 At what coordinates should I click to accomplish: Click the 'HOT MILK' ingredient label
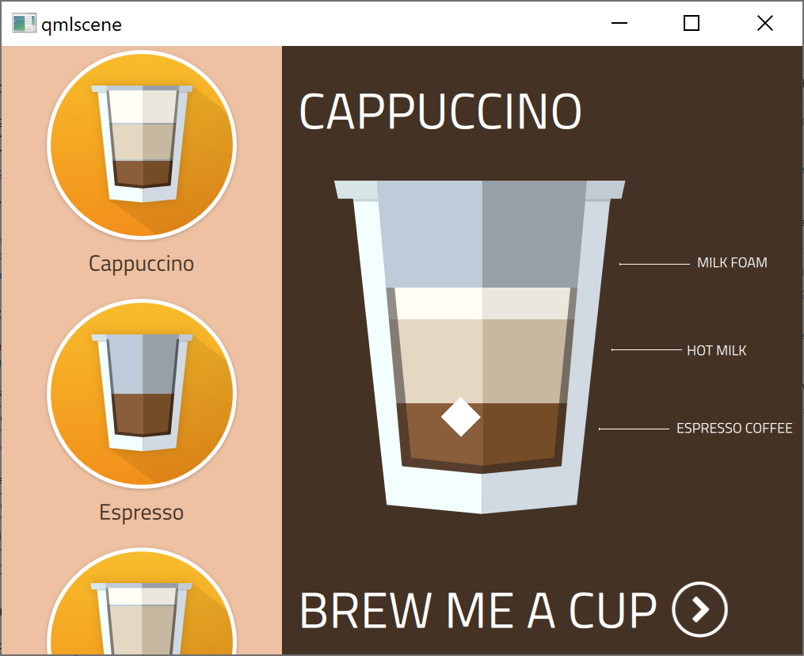[x=716, y=350]
